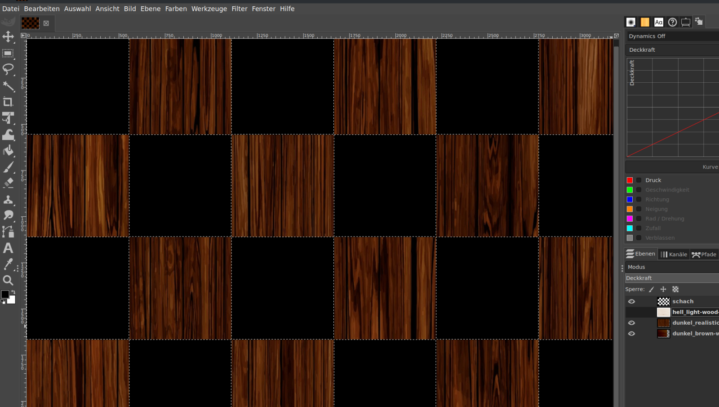The image size is (719, 407).
Task: Switch to the Kanäle tab
Action: pyautogui.click(x=674, y=255)
